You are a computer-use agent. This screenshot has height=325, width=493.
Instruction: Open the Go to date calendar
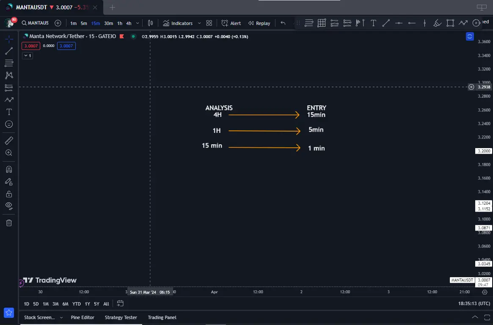pos(120,303)
